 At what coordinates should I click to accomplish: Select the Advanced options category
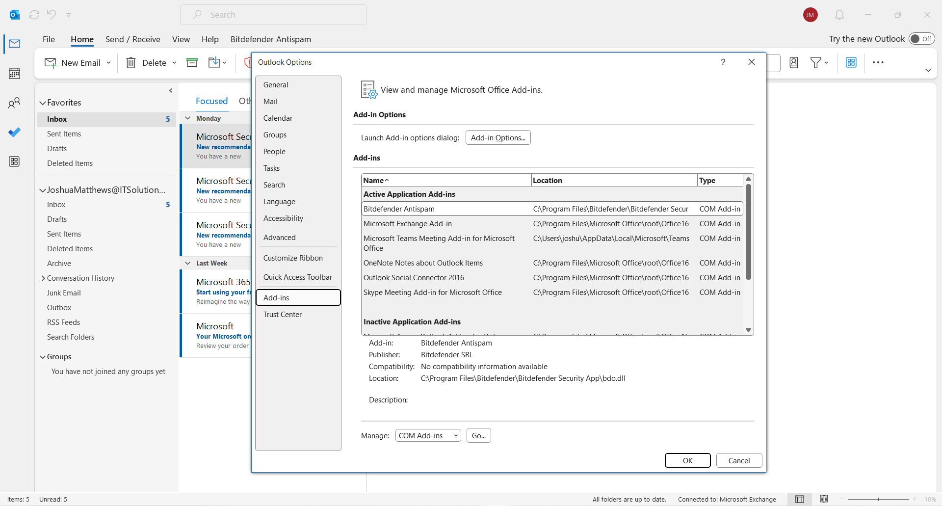point(298,237)
